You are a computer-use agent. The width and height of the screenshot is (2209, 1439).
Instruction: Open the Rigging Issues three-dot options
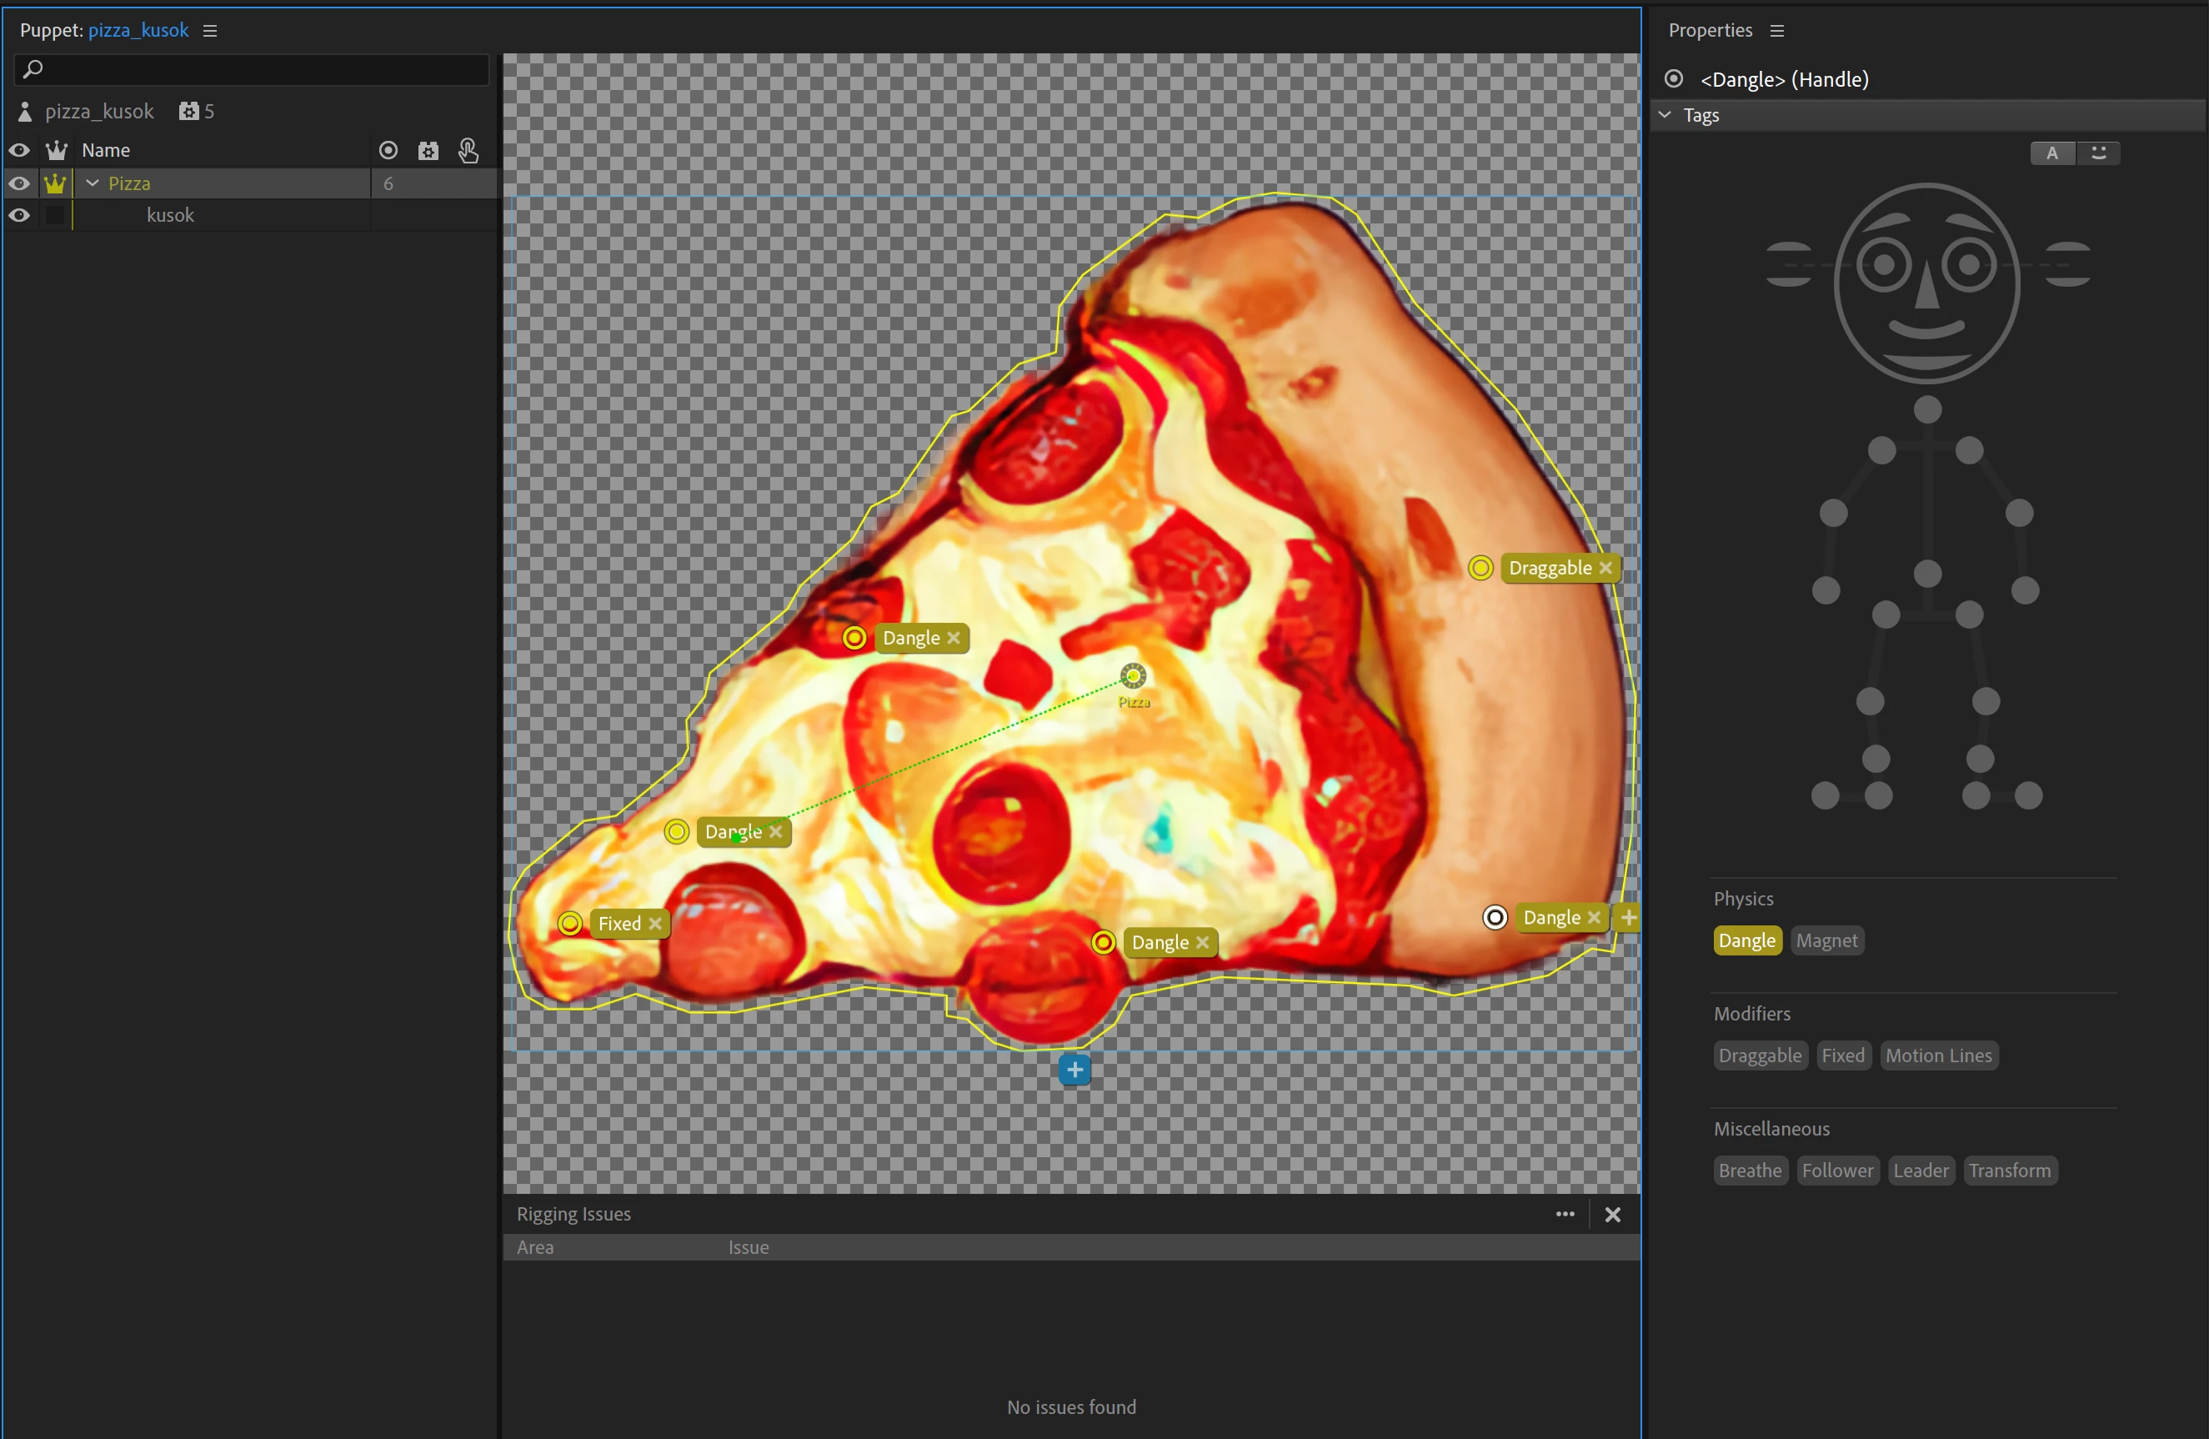(x=1565, y=1213)
